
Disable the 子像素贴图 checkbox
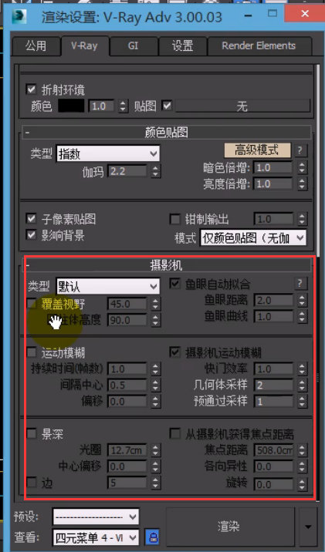[x=32, y=219]
